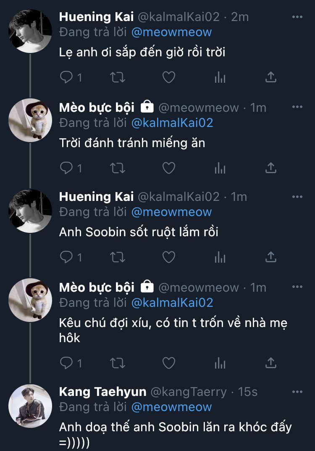View analytics for "Kêu chú đợi xíu" tweet
Image resolution: width=315 pixels, height=451 pixels.
220,363
